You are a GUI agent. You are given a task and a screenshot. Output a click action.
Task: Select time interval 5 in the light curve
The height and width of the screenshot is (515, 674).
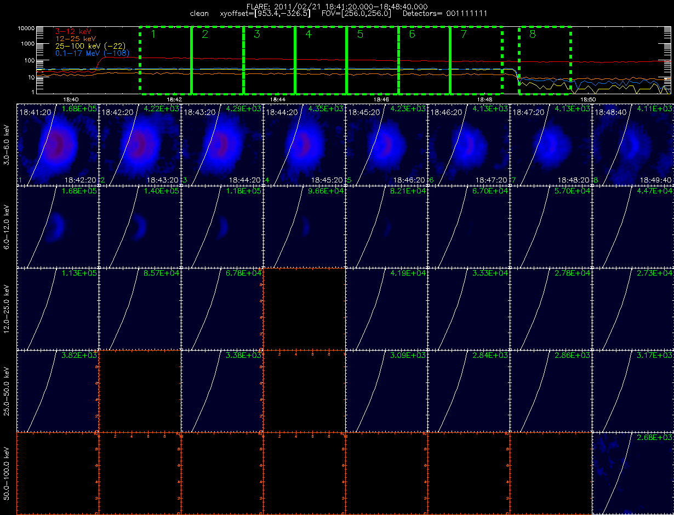click(x=373, y=60)
